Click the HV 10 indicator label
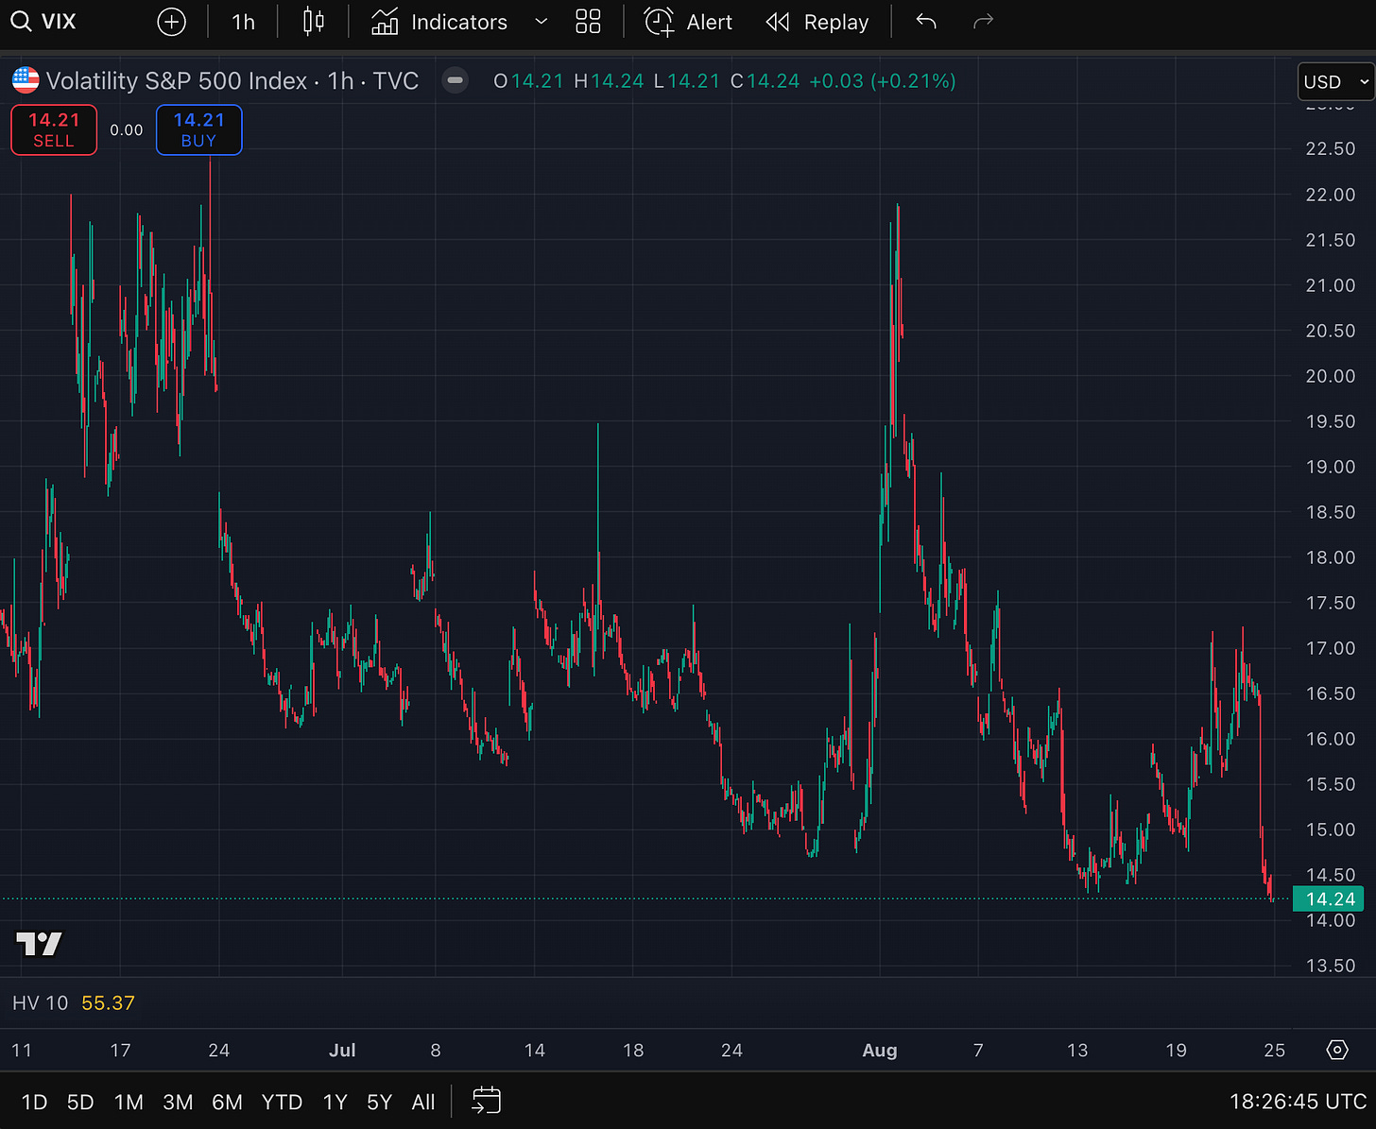 (x=41, y=1003)
